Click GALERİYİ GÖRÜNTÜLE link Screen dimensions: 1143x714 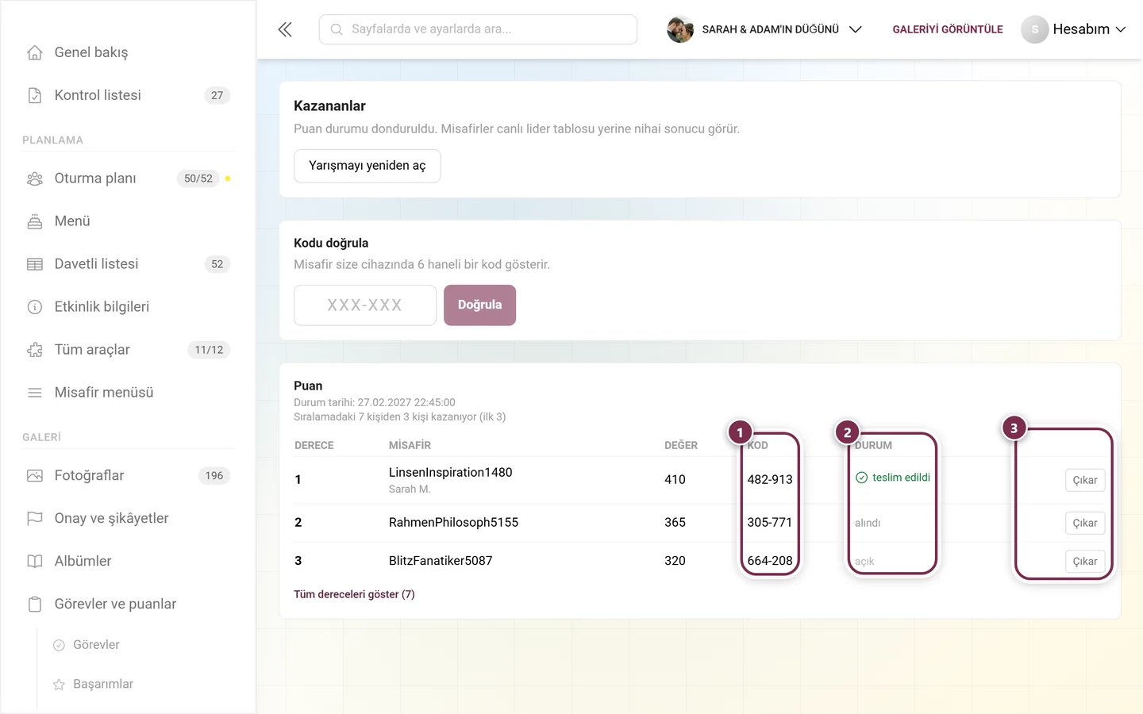coord(948,29)
